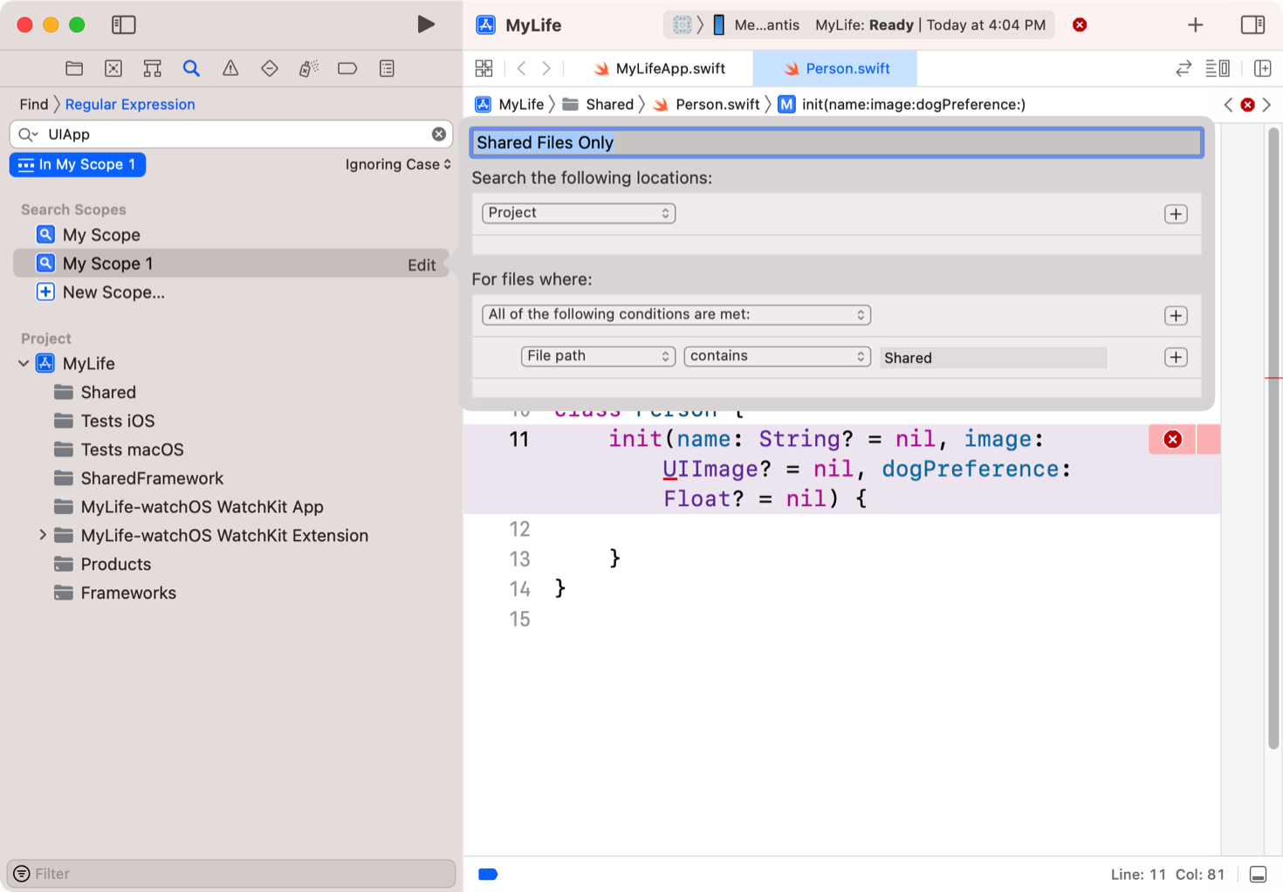This screenshot has height=892, width=1283.
Task: Expand the MyLife-watchOS WatchKit Extension folder
Action: coord(44,535)
